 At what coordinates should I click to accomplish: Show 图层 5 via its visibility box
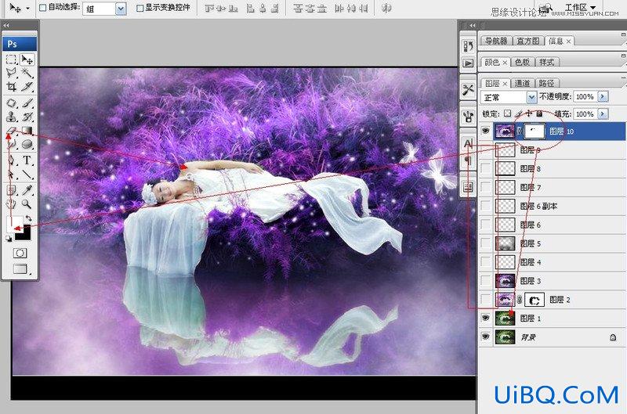tap(485, 243)
